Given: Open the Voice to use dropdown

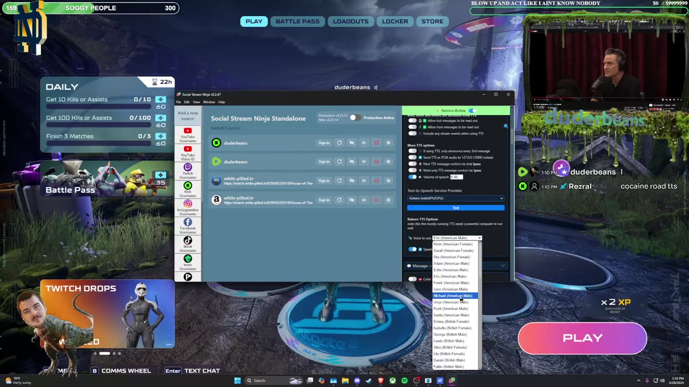Looking at the screenshot, I should coord(457,238).
